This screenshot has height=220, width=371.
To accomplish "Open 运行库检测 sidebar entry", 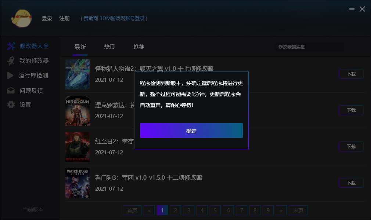I will point(33,76).
